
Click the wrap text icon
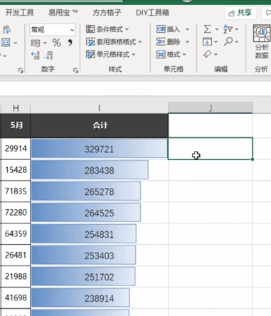pos(6,30)
